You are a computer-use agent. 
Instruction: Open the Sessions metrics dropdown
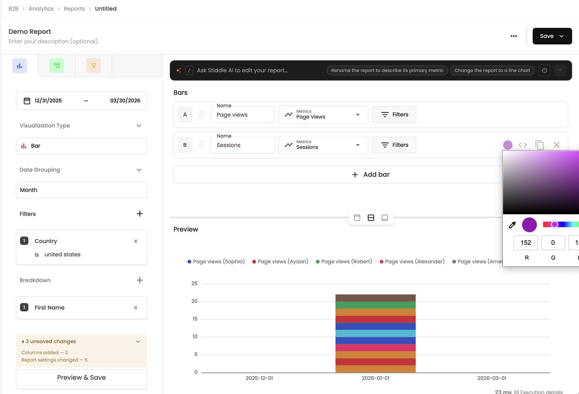(323, 145)
